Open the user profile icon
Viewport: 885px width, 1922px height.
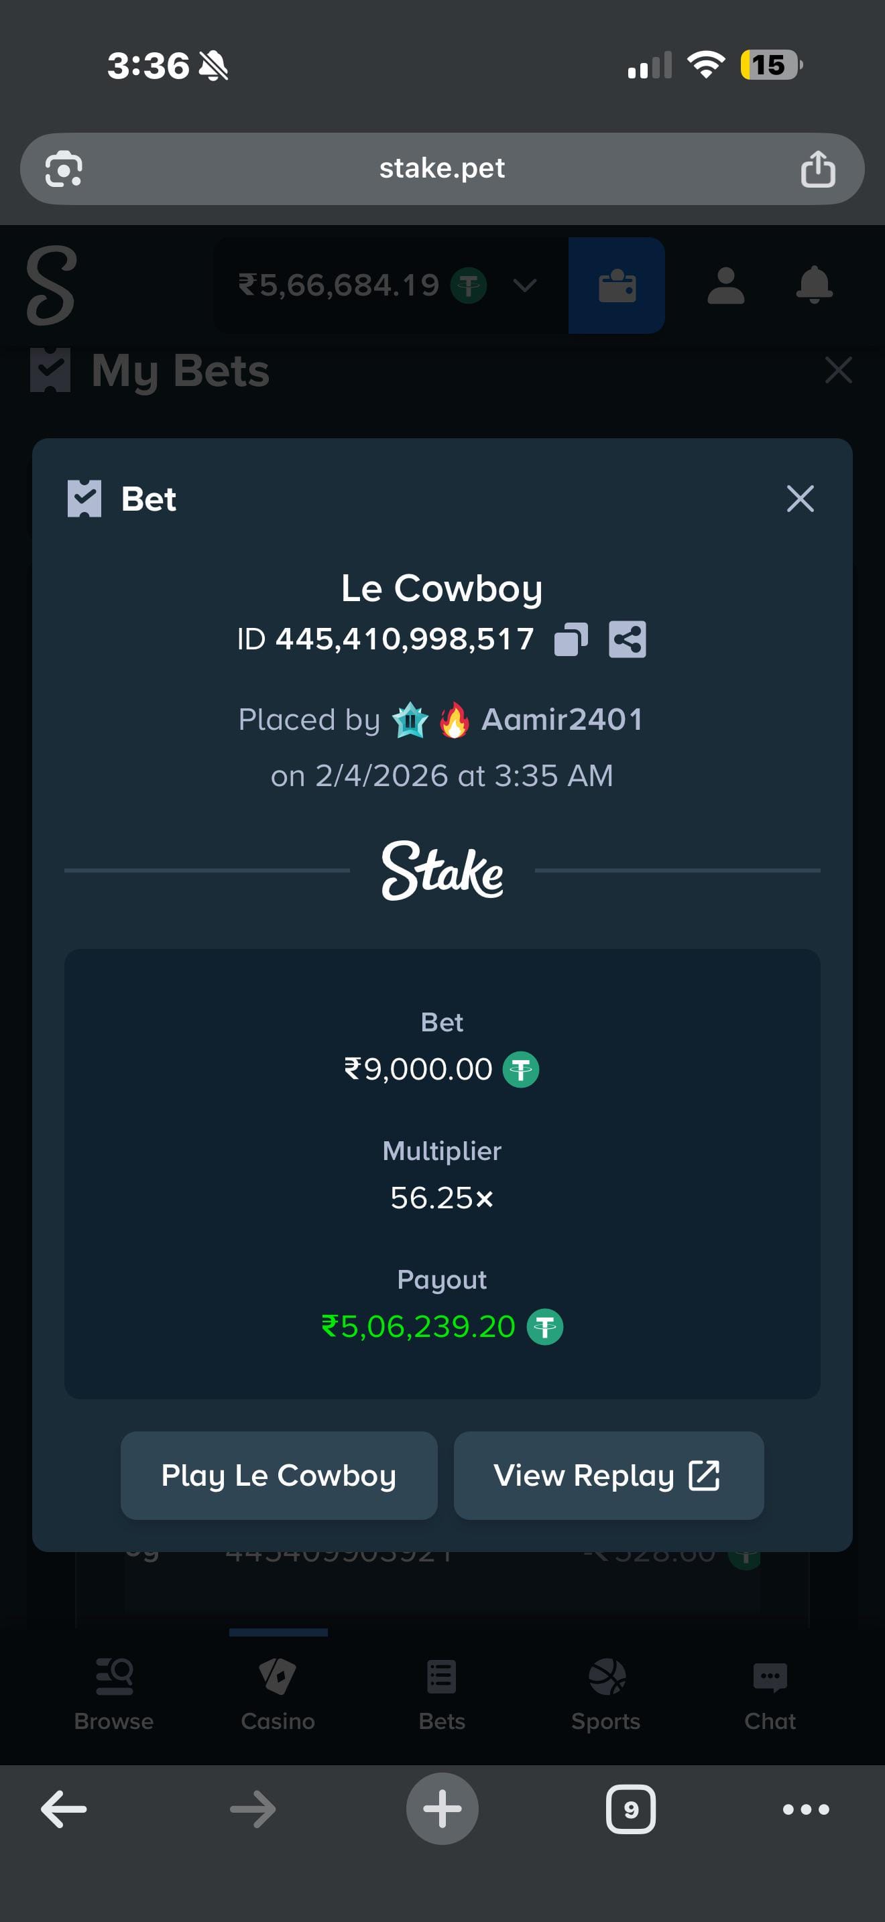[x=725, y=285]
